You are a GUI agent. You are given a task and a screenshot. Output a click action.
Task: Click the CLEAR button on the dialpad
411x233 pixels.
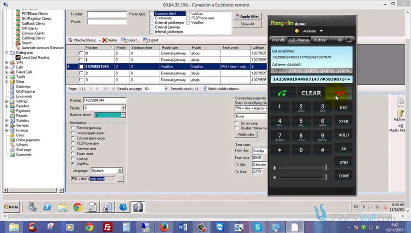coord(311,93)
